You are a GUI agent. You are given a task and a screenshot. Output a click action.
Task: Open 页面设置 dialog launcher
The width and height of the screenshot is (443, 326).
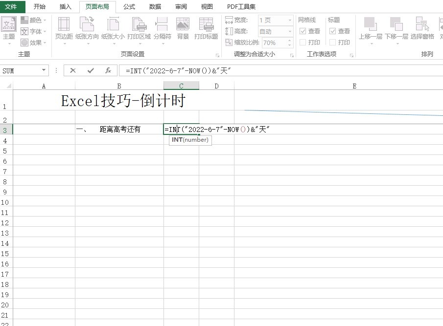217,55
